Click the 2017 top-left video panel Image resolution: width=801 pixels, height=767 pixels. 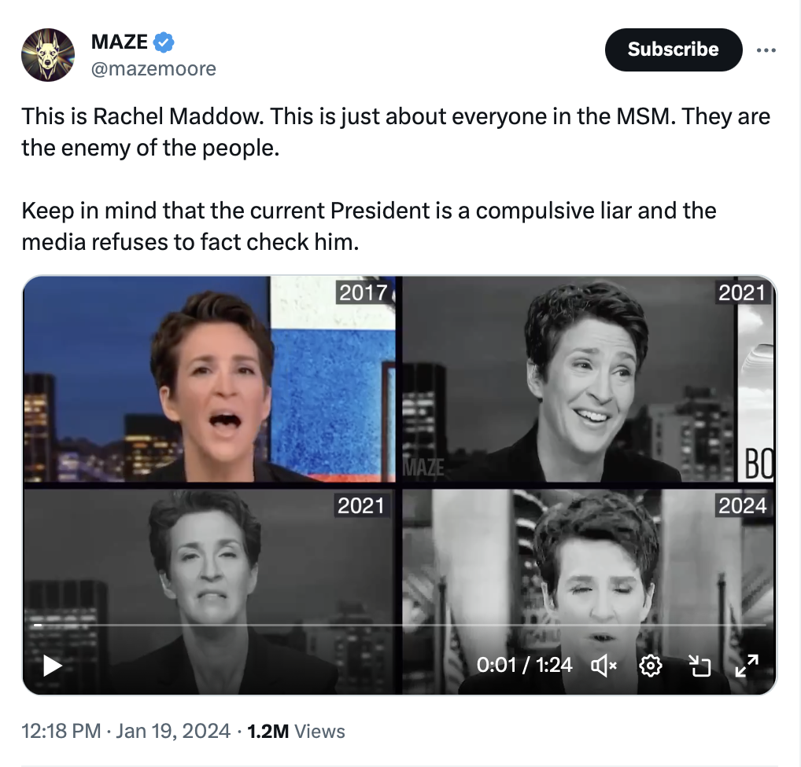tap(209, 379)
